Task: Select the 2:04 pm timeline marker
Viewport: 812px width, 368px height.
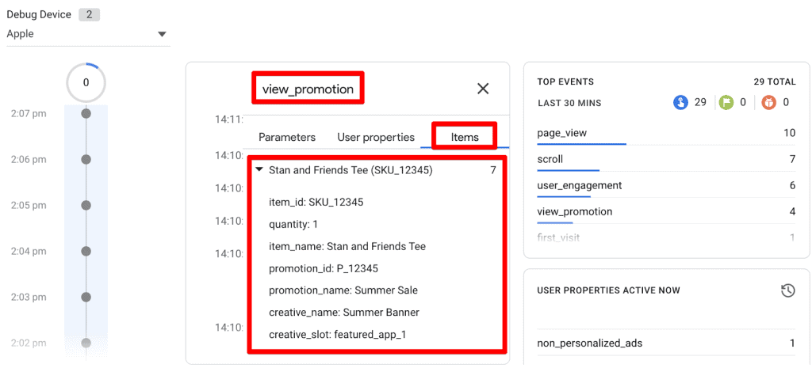Action: [x=86, y=251]
